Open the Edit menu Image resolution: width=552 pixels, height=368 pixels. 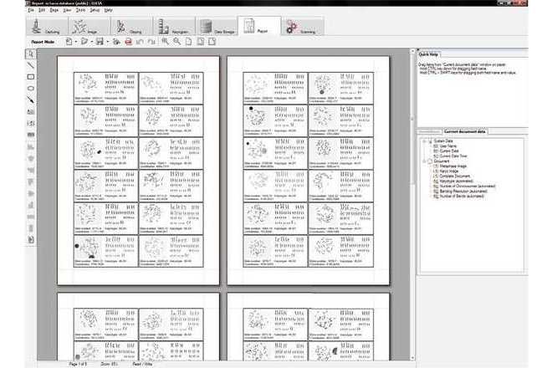point(42,10)
